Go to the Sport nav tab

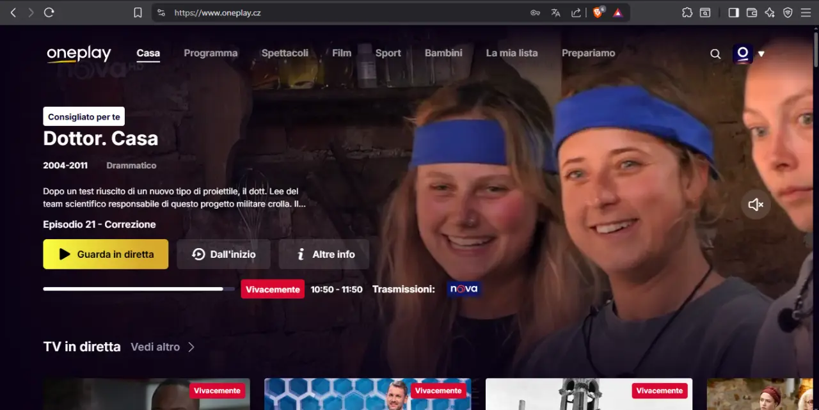[x=388, y=53]
